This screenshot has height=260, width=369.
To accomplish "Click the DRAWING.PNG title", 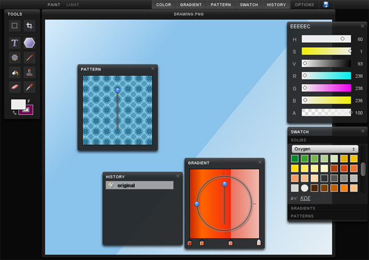I will [189, 14].
